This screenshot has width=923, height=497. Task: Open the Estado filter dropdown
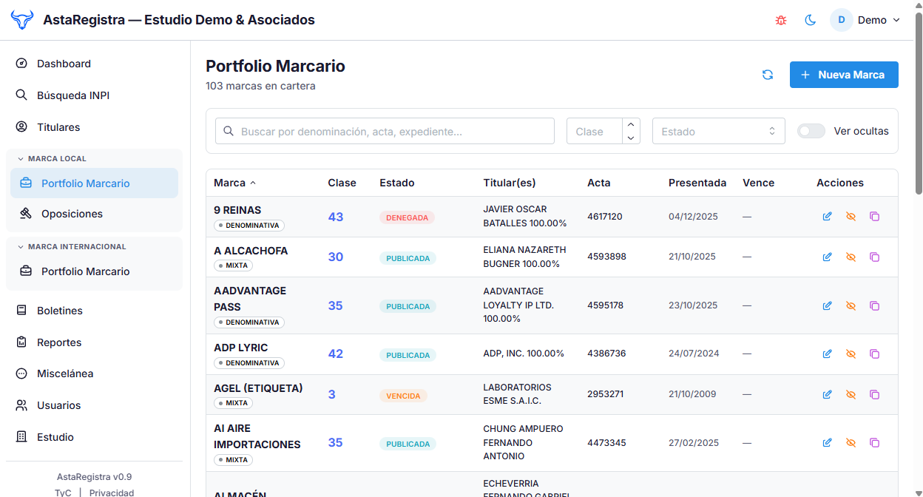(718, 131)
